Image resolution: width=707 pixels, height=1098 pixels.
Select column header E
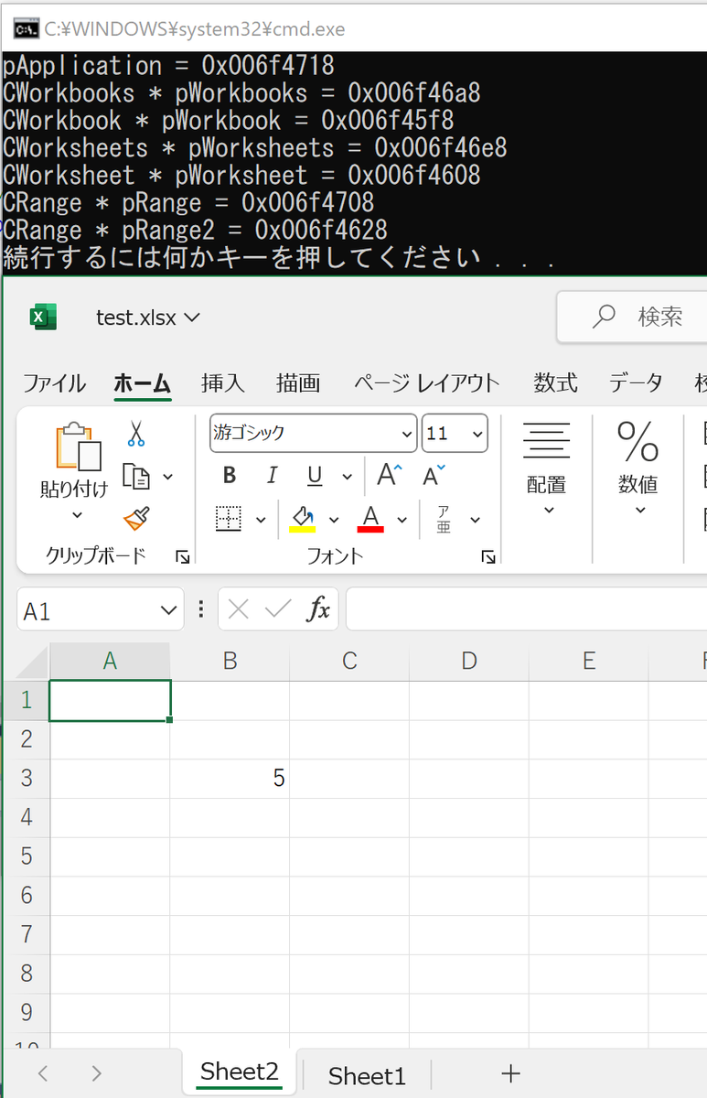589,661
